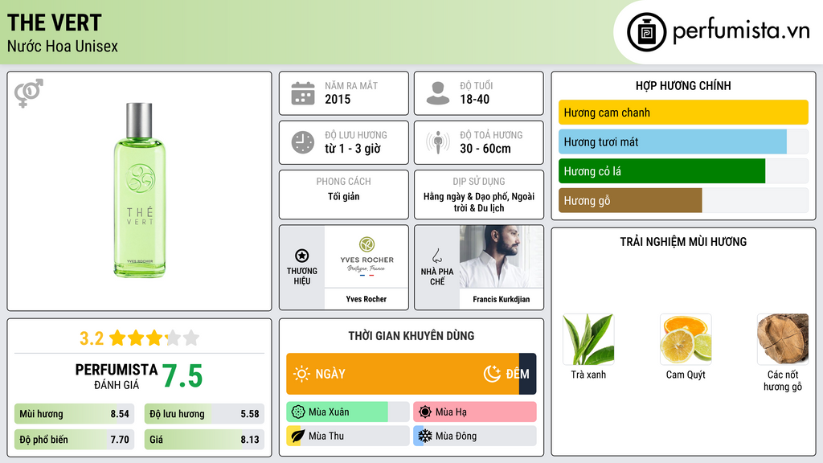Select the Hương cam chanh accord bar
Image resolution: width=823 pixels, height=463 pixels.
point(683,113)
